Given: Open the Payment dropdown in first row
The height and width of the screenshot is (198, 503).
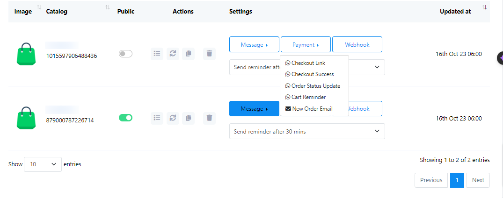Looking at the screenshot, I should [306, 45].
